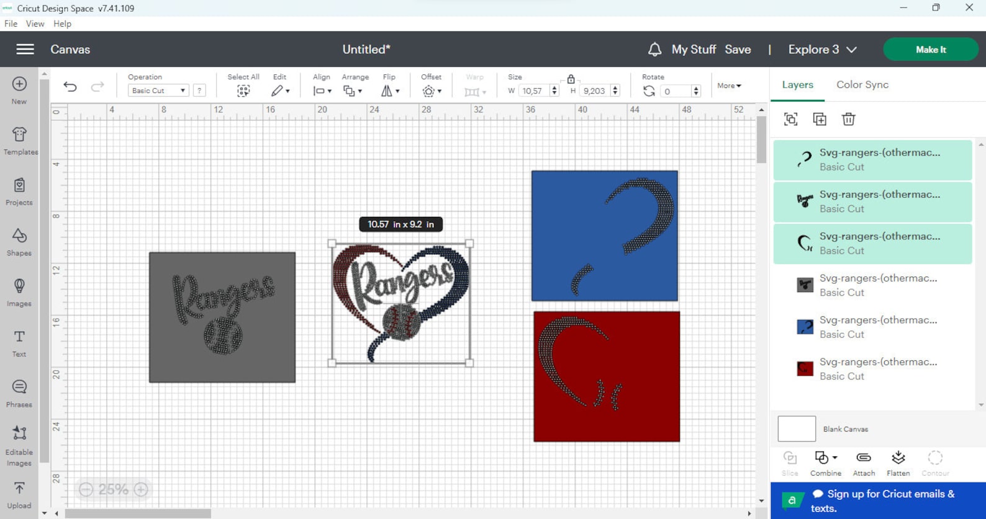986x519 pixels.
Task: Decrease height with stepper down arrow
Action: (615, 94)
